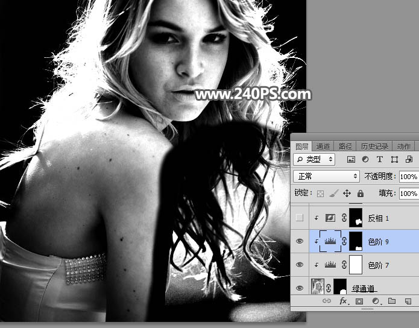Viewport: 419px width, 328px height.
Task: Switch to the 通道 tab
Action: (x=323, y=146)
